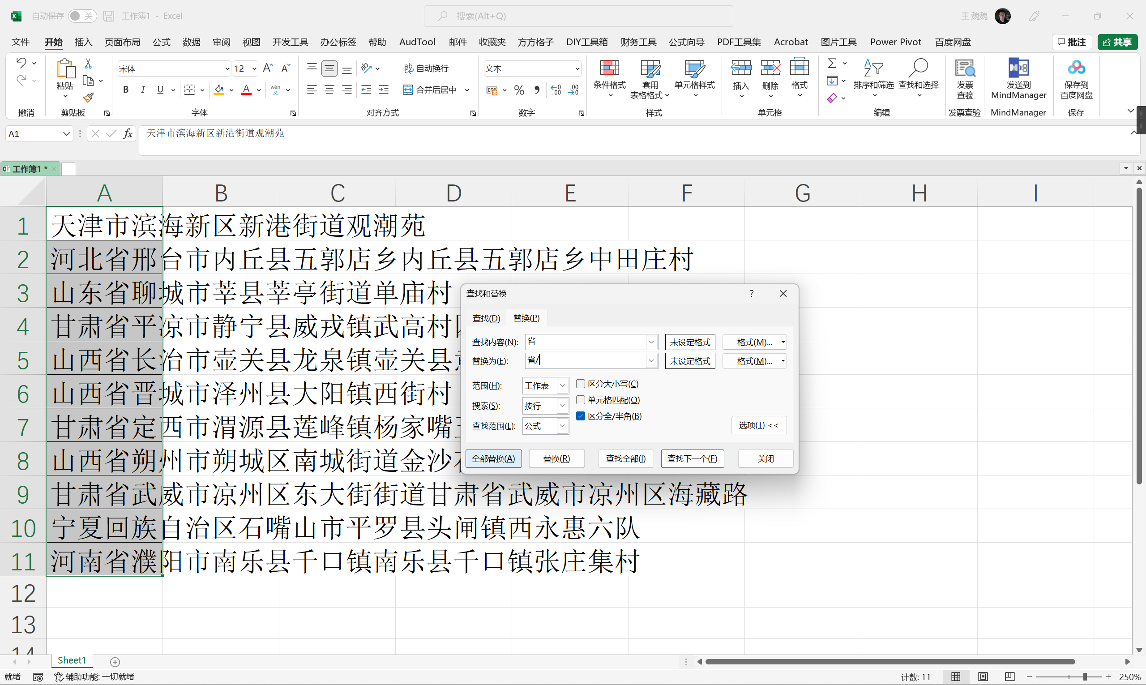1146x685 pixels.
Task: Expand the font name dropdown
Action: click(227, 69)
